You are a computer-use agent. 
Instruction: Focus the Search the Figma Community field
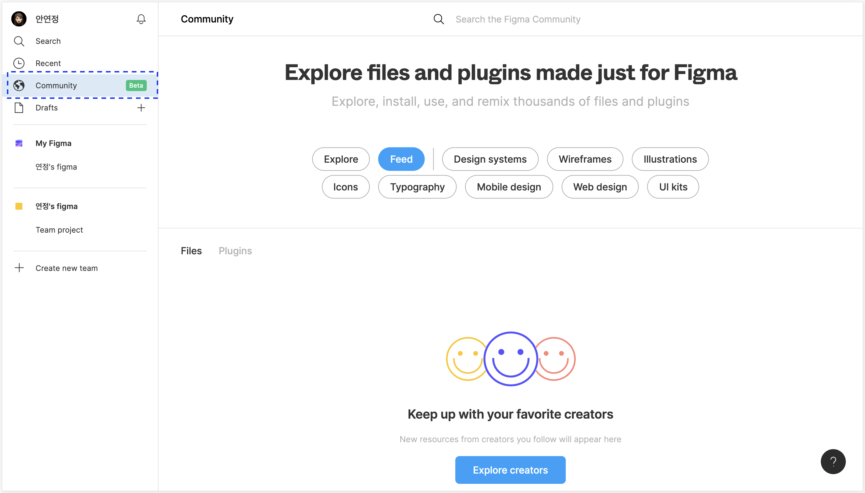518,19
